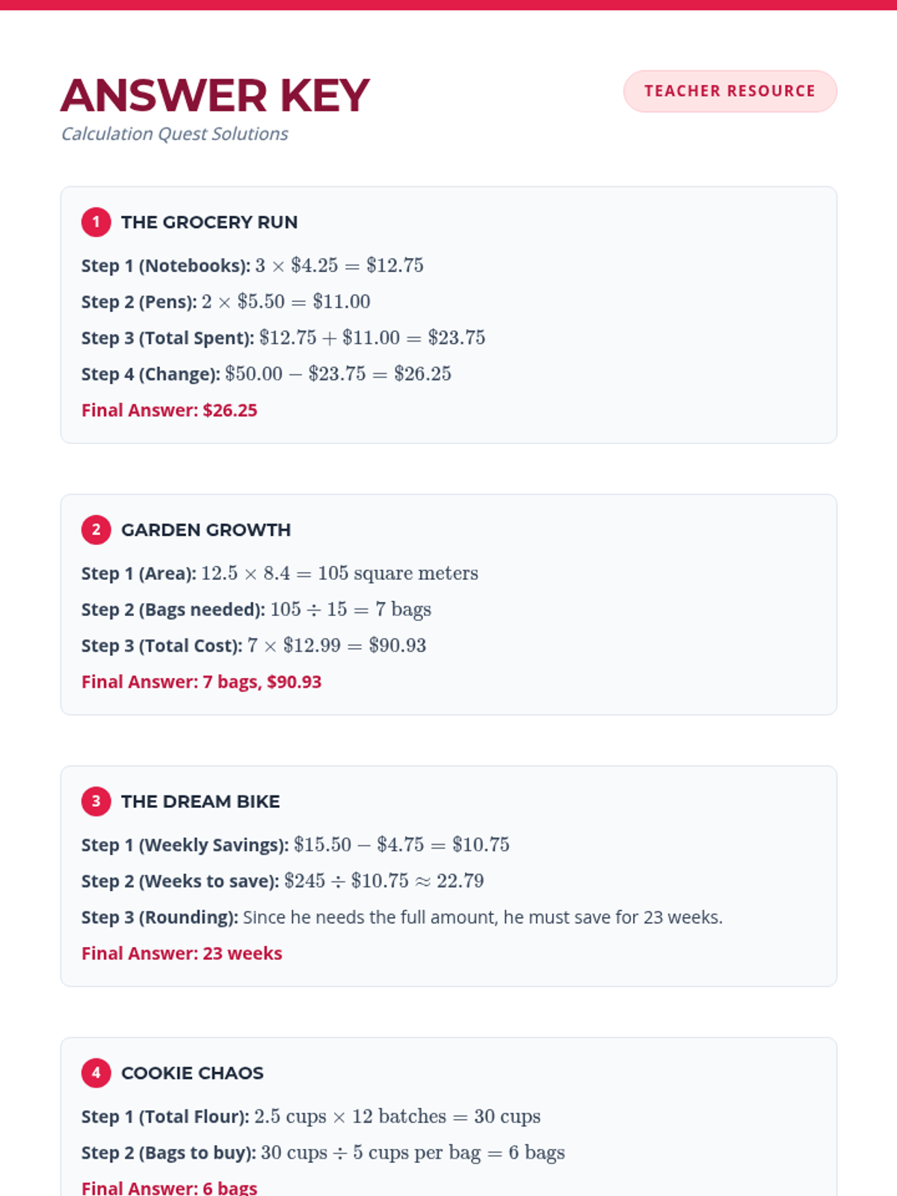Click the red number 1 circle icon
This screenshot has height=1196, width=897.
point(96,222)
